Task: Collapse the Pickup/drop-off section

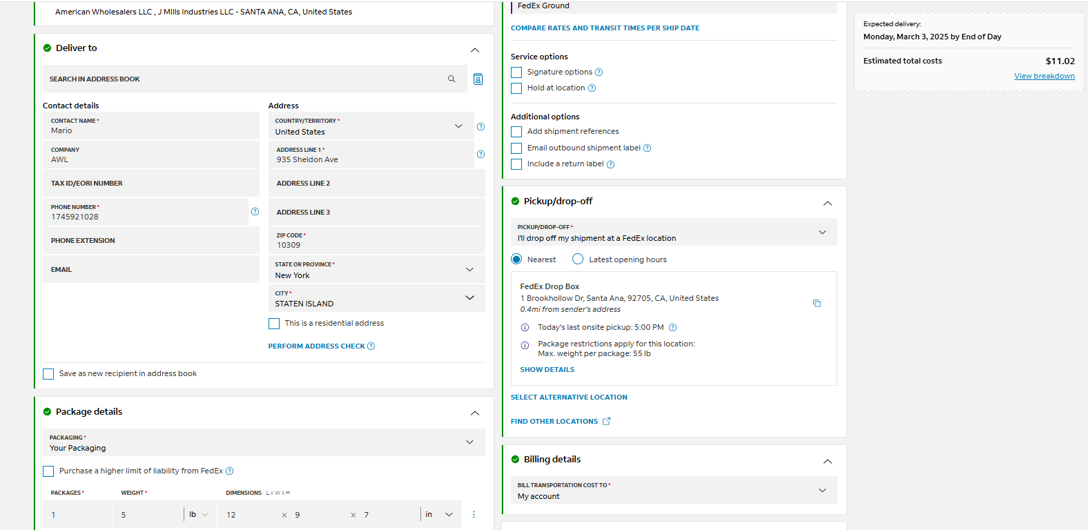Action: (828, 203)
